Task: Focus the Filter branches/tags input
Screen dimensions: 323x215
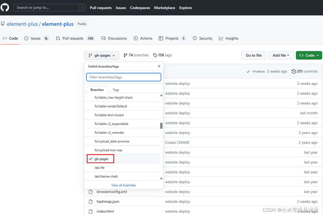Action: 124,77
